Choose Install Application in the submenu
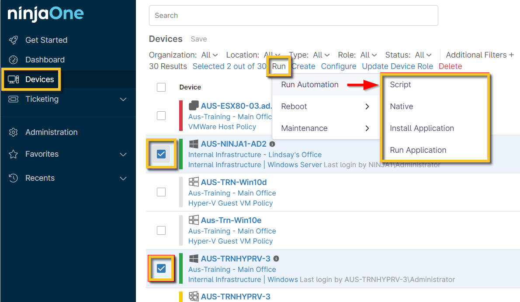This screenshot has height=302, width=520. [422, 128]
